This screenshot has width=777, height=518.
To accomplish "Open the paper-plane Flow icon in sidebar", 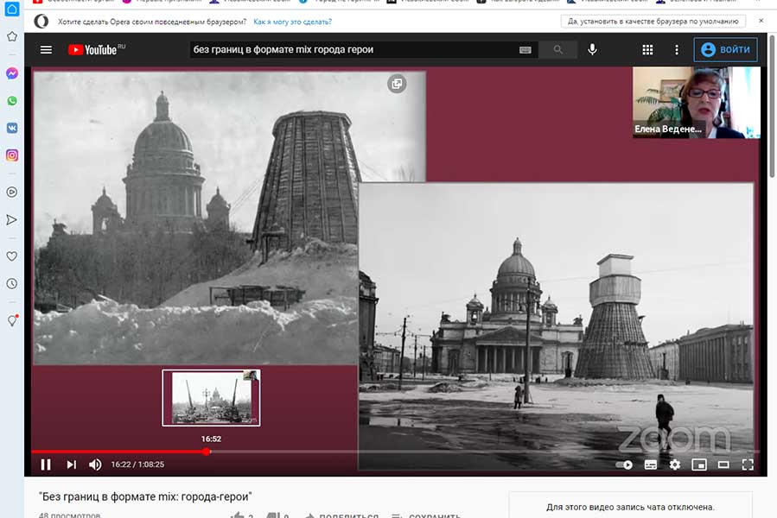I will (12, 220).
